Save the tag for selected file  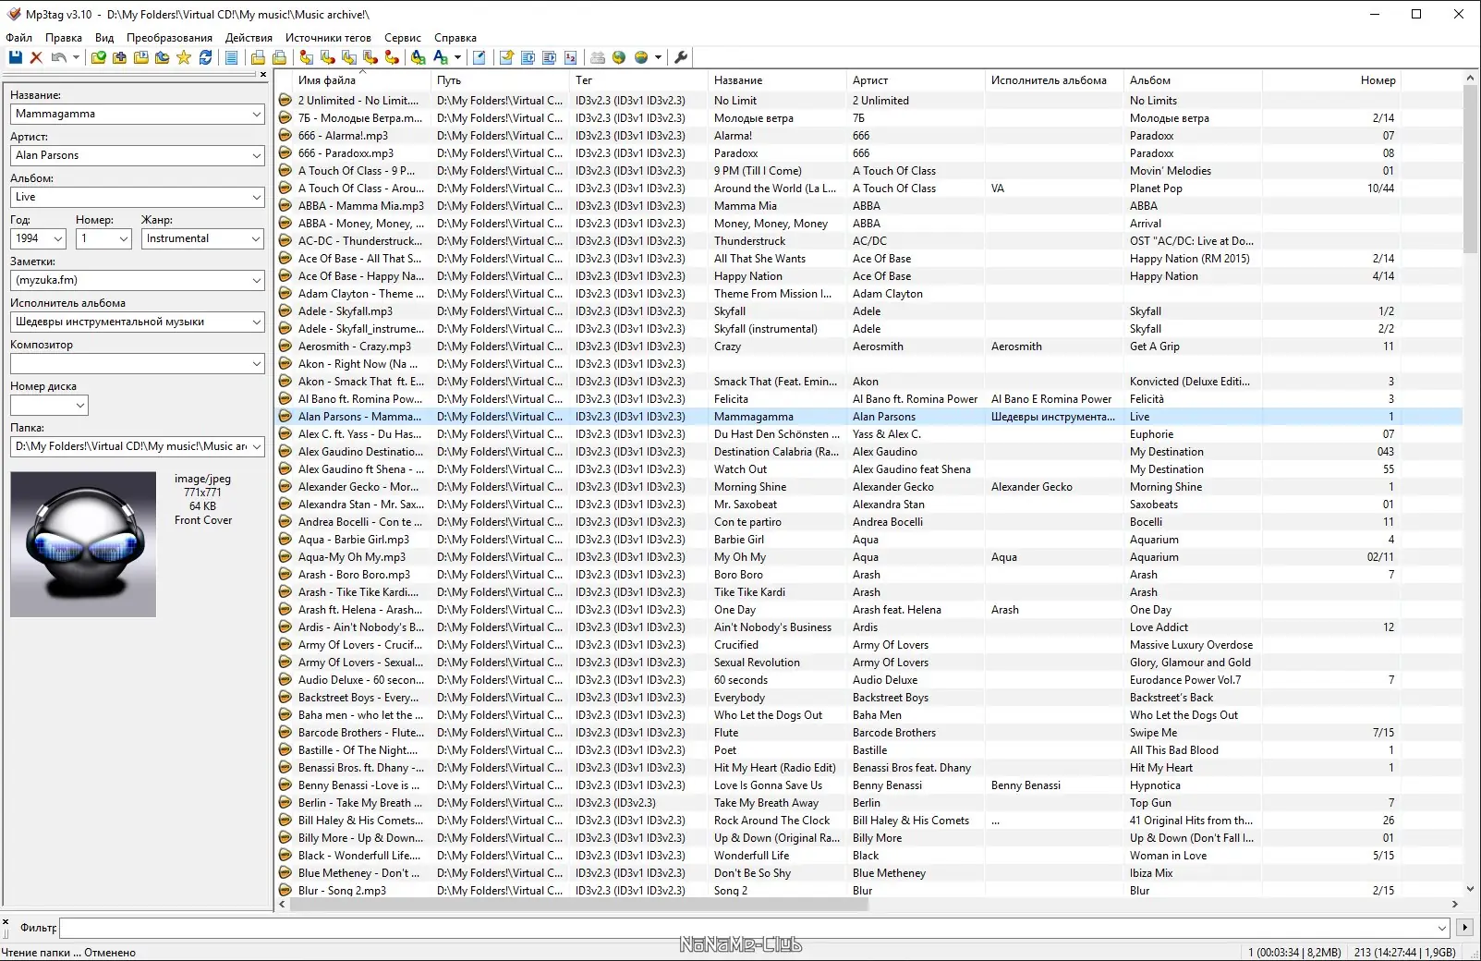pos(15,57)
